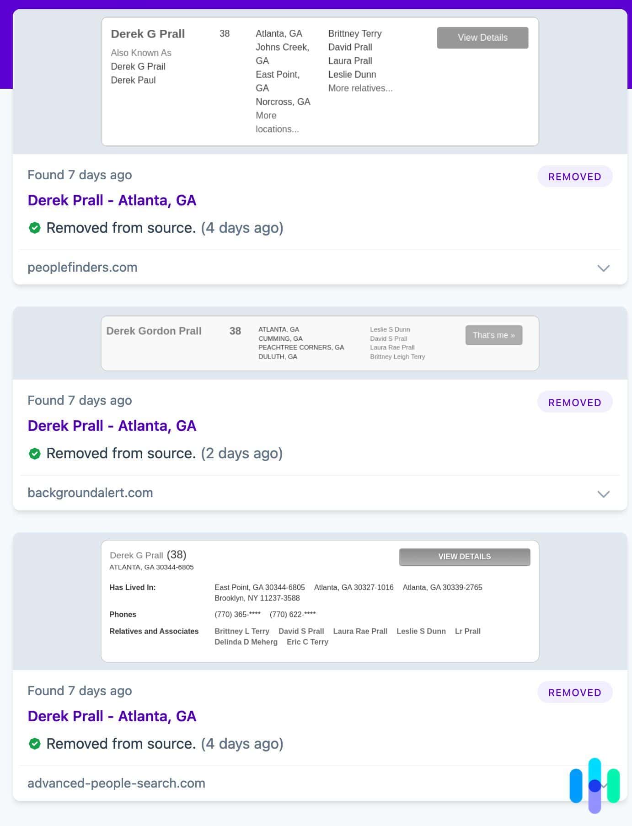The image size is (632, 826).
Task: Expand the peoplefinders.com record details
Action: point(604,268)
